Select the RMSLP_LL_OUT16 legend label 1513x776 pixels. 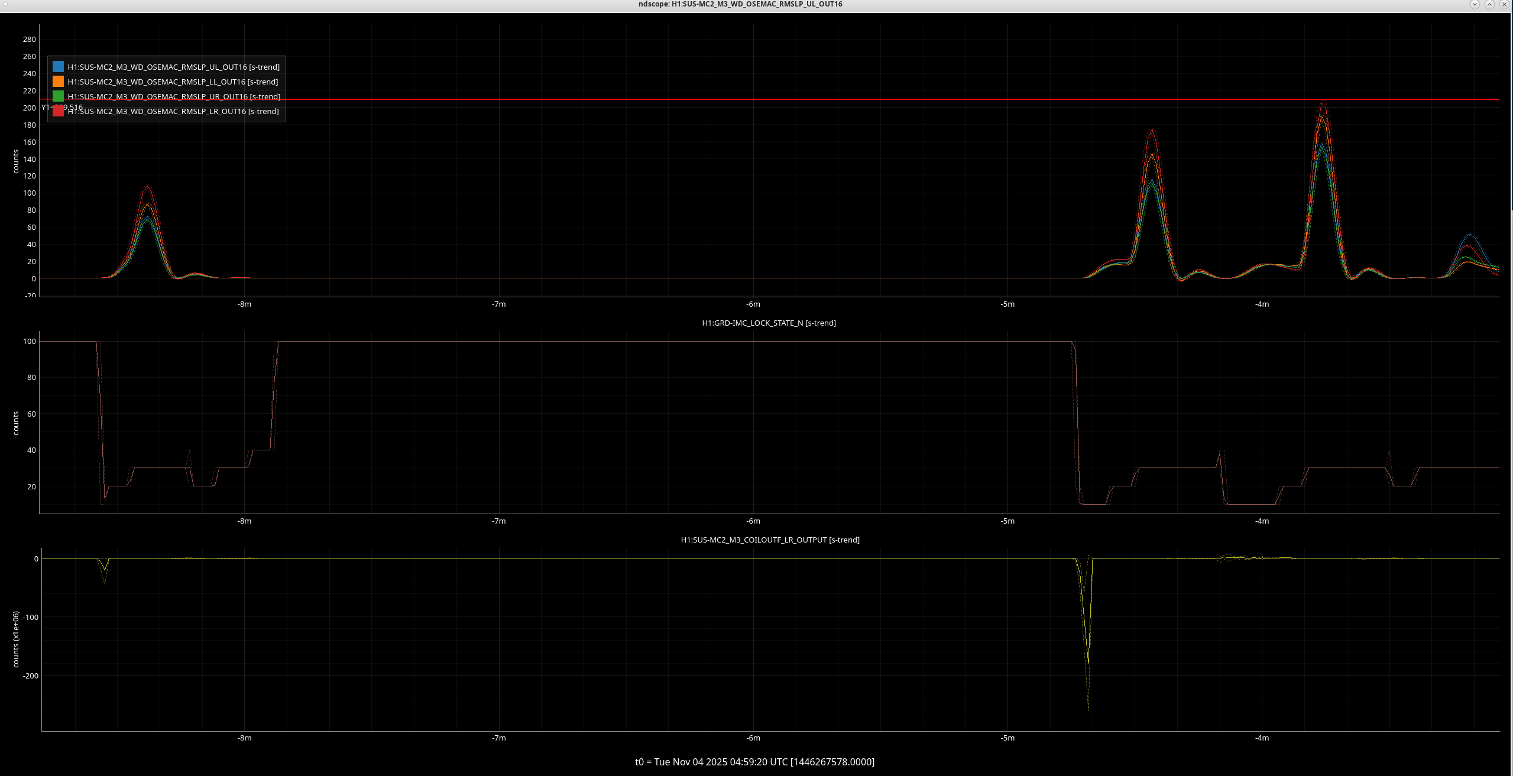click(173, 82)
